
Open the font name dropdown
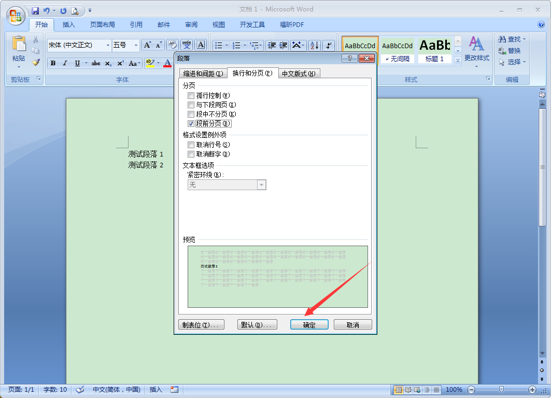tap(107, 45)
